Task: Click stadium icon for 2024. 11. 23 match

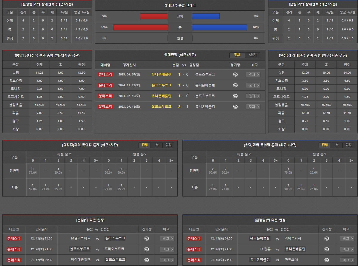Action: pyautogui.click(x=235, y=85)
